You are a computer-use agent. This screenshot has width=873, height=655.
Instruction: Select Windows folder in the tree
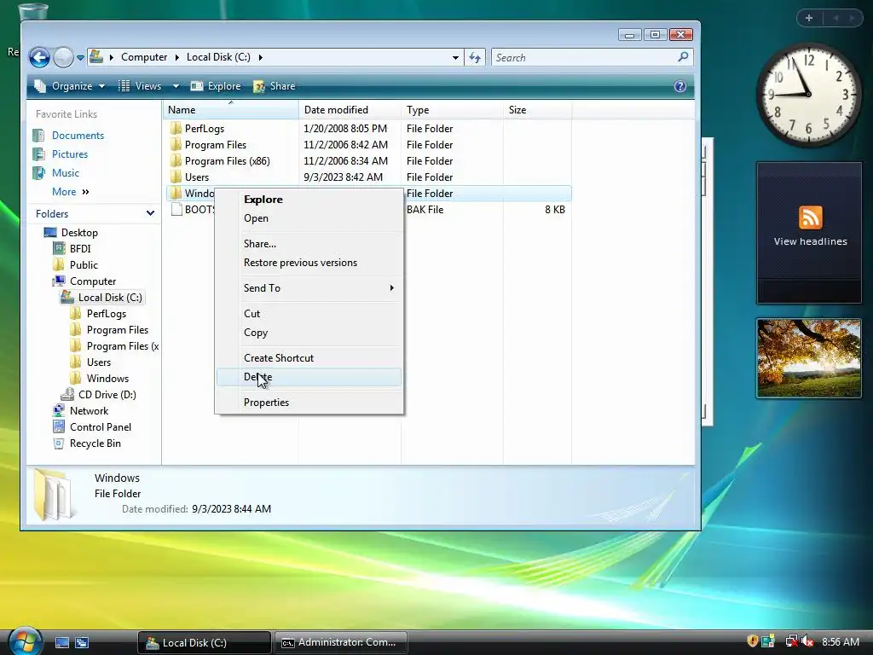tap(107, 379)
